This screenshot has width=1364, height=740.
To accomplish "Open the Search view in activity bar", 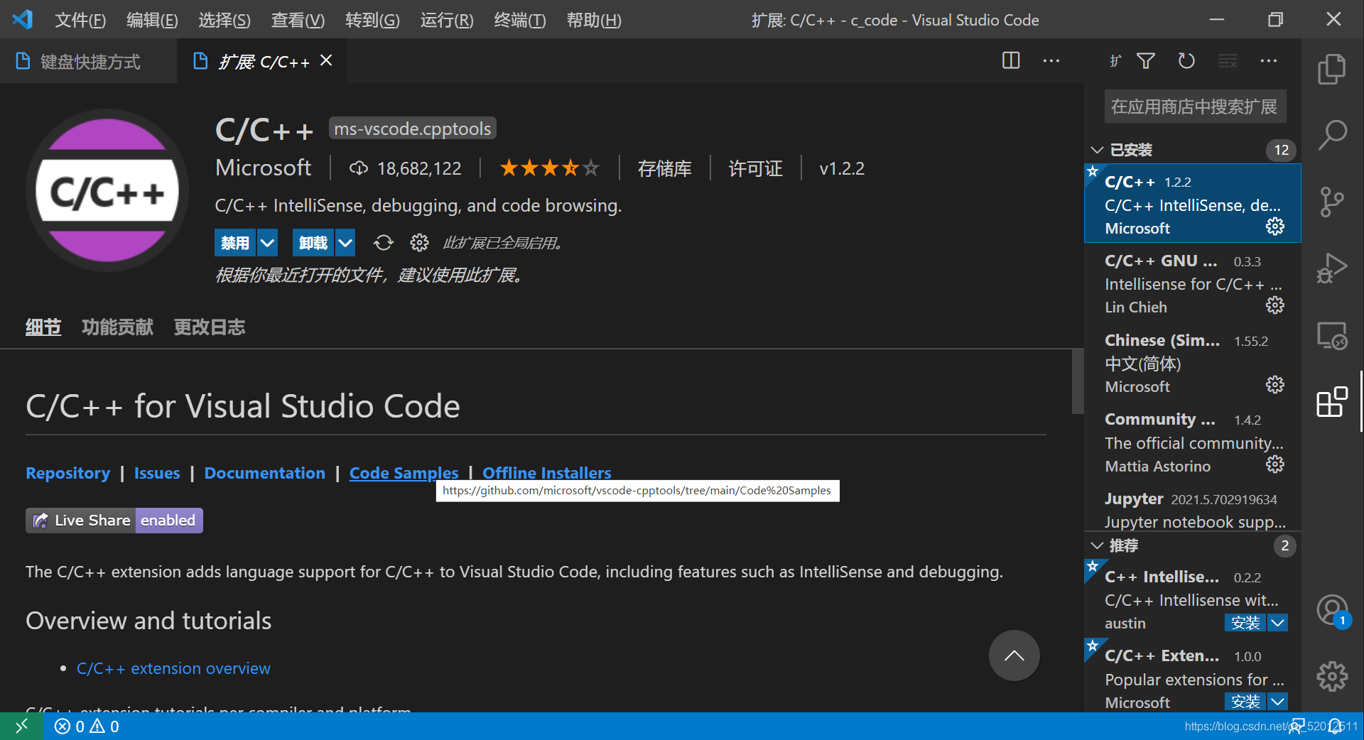I will tap(1332, 134).
